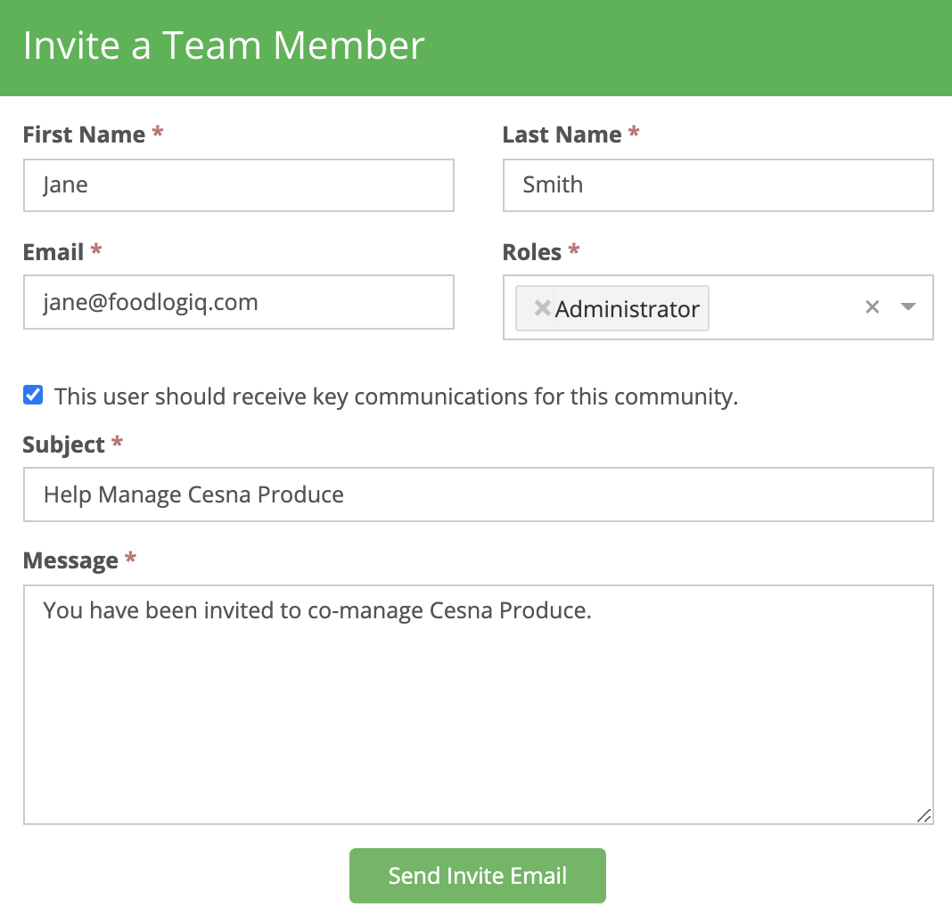This screenshot has width=952, height=923.
Task: Click empty space inside Roles combo box
Action: coord(784,308)
